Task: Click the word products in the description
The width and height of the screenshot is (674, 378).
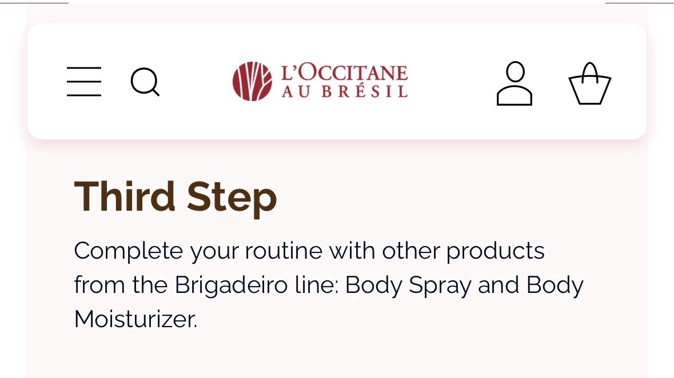Action: point(495,251)
